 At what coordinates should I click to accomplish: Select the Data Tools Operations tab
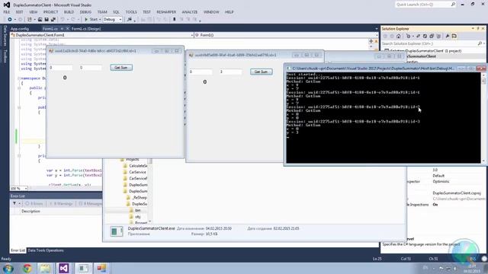click(46, 250)
